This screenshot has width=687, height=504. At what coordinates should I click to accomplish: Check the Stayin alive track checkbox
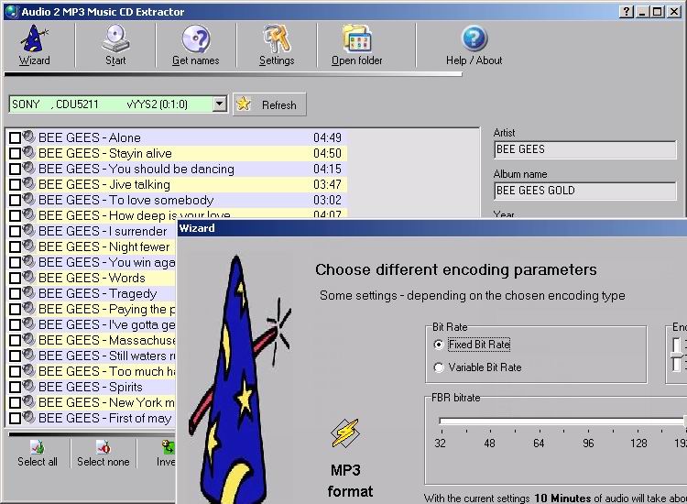click(15, 153)
